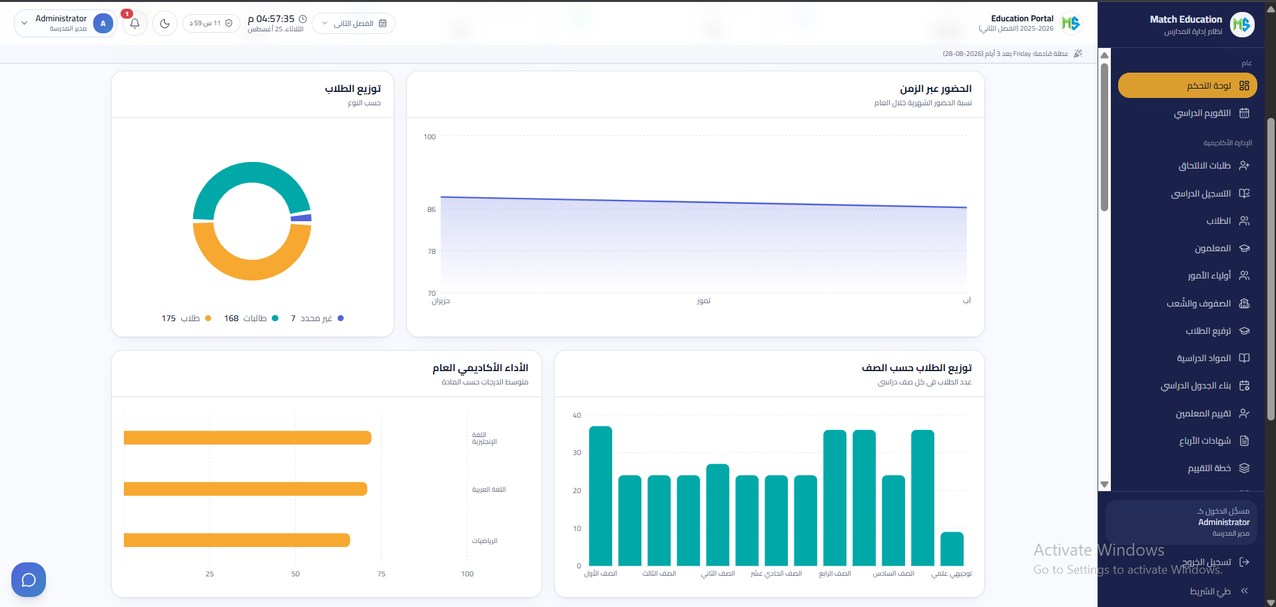Click the upcoming holiday notice text
Viewport: 1276px width, 607px height.
click(x=1006, y=54)
